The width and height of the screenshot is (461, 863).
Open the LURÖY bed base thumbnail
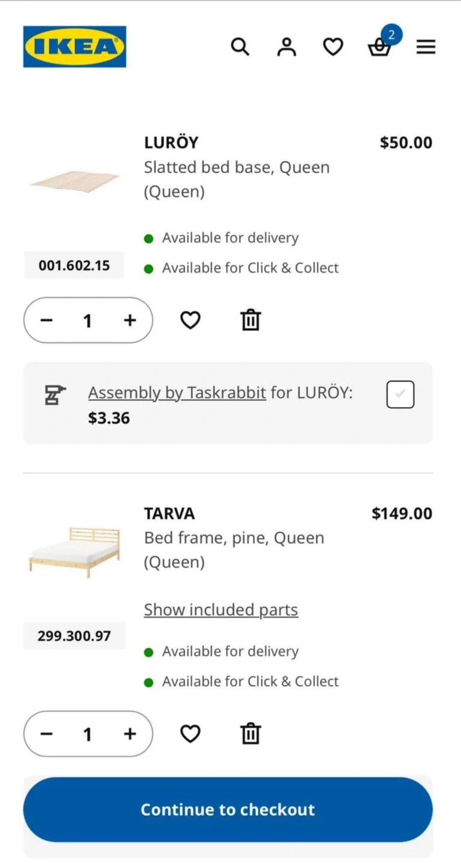[75, 180]
